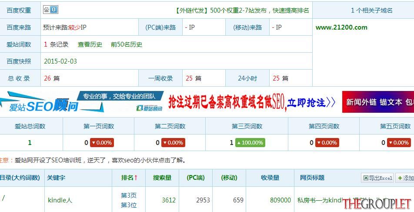Click the green 100.00% increase badge

250,143
